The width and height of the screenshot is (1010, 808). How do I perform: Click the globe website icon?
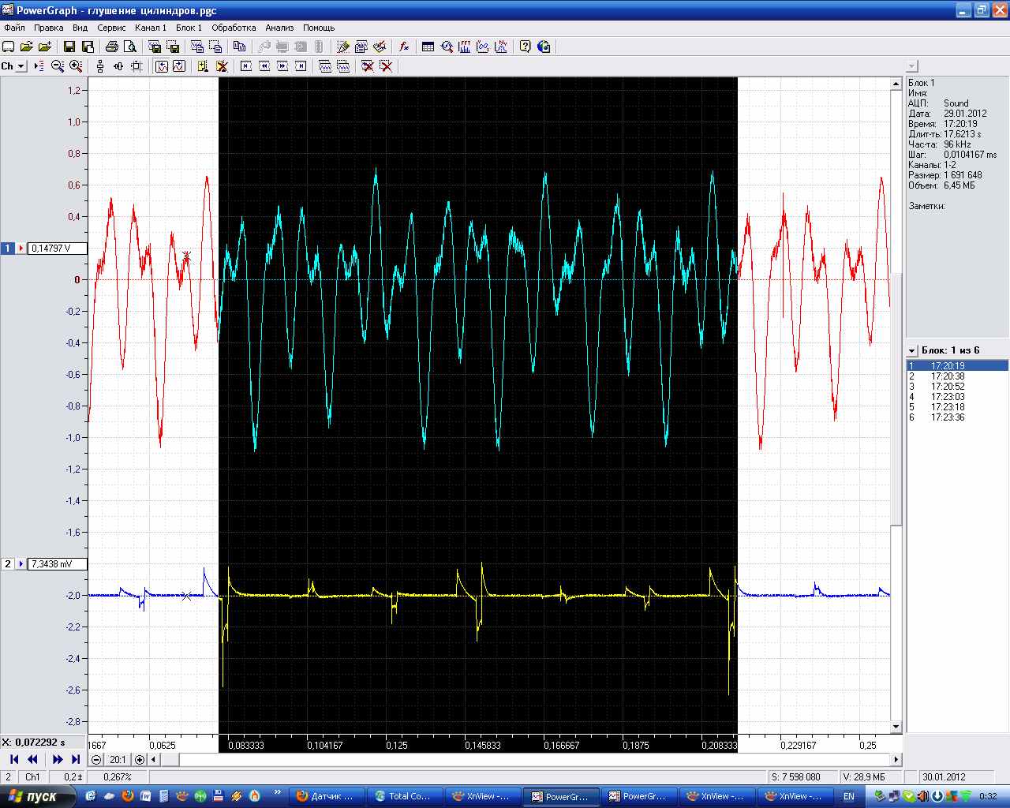click(x=544, y=47)
